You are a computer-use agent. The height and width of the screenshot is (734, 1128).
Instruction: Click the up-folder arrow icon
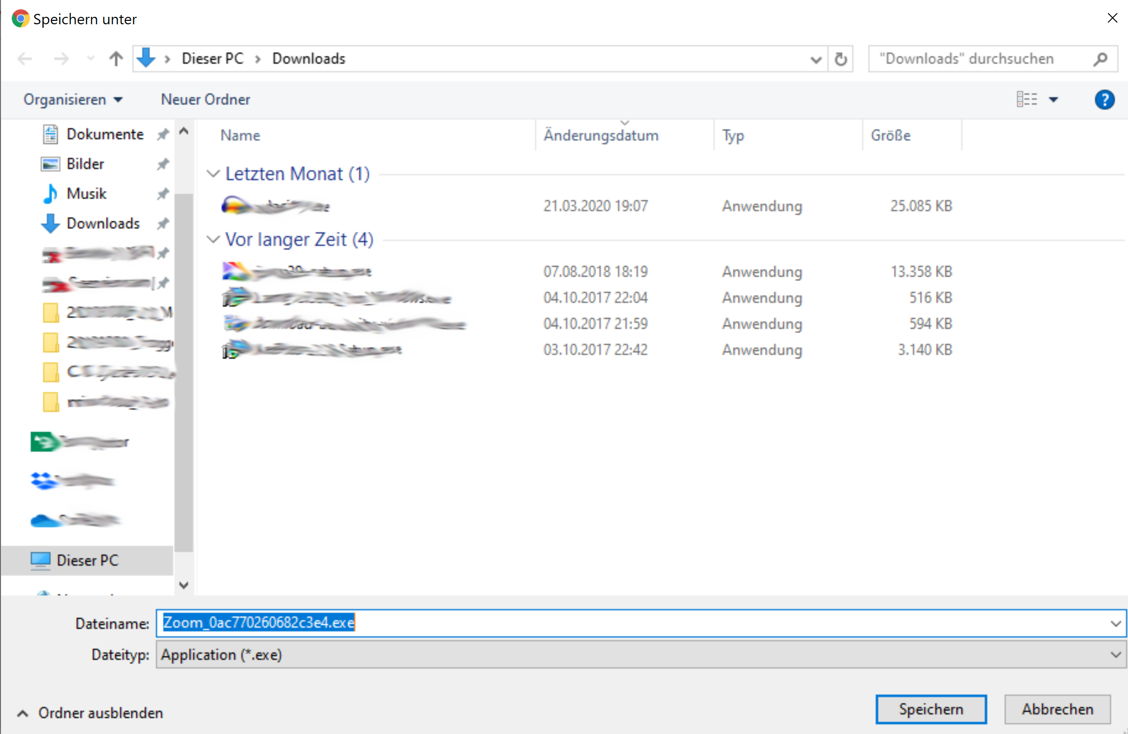coord(116,59)
